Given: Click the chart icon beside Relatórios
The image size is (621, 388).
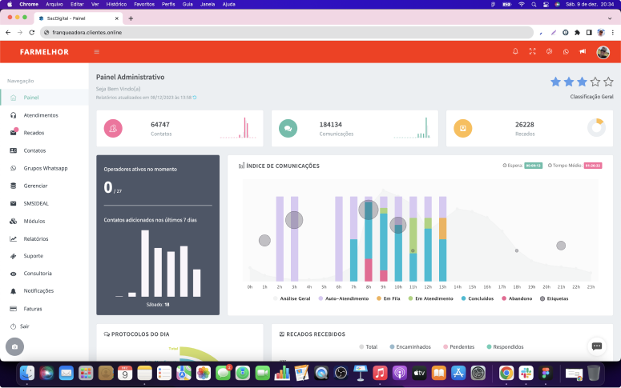Looking at the screenshot, I should 13,239.
